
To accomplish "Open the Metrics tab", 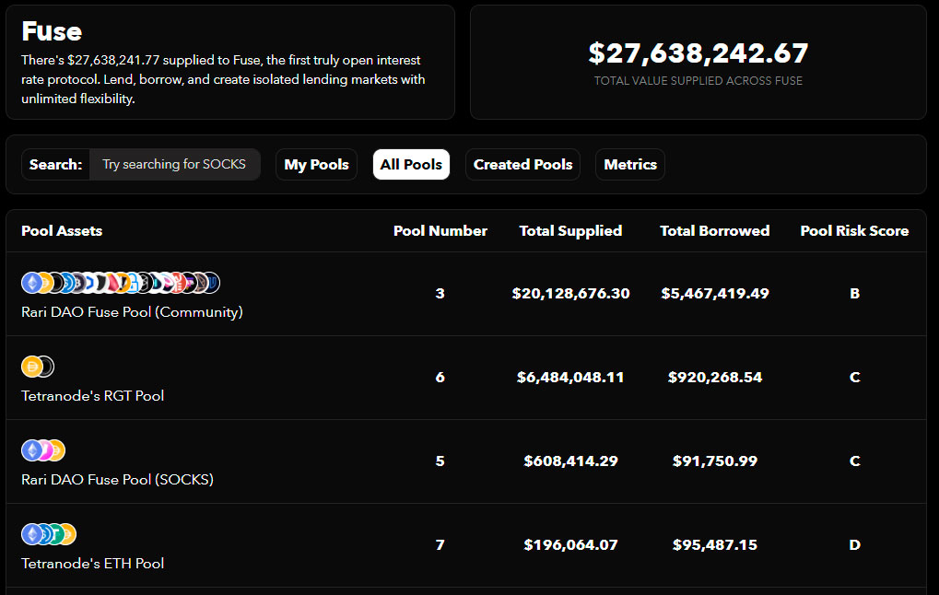I will (630, 164).
